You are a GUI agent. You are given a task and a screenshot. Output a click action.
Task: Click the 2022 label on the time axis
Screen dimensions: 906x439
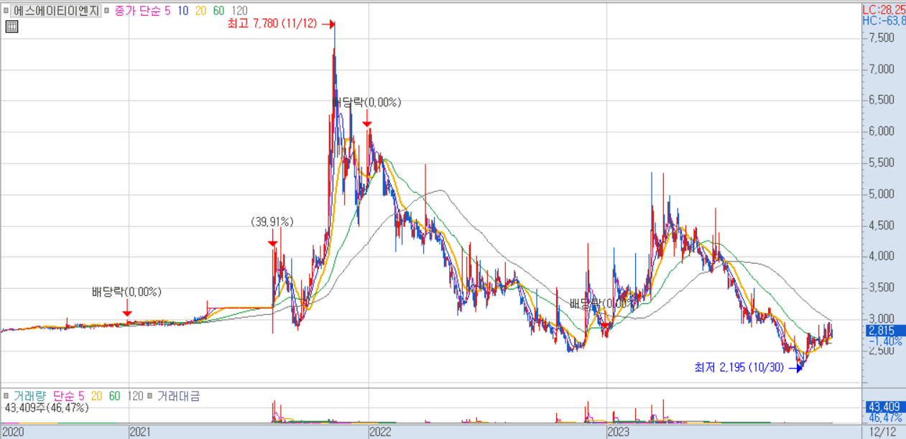380,433
